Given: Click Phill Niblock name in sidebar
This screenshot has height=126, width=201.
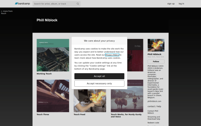Looking at the screenshot, I should click(x=154, y=54).
